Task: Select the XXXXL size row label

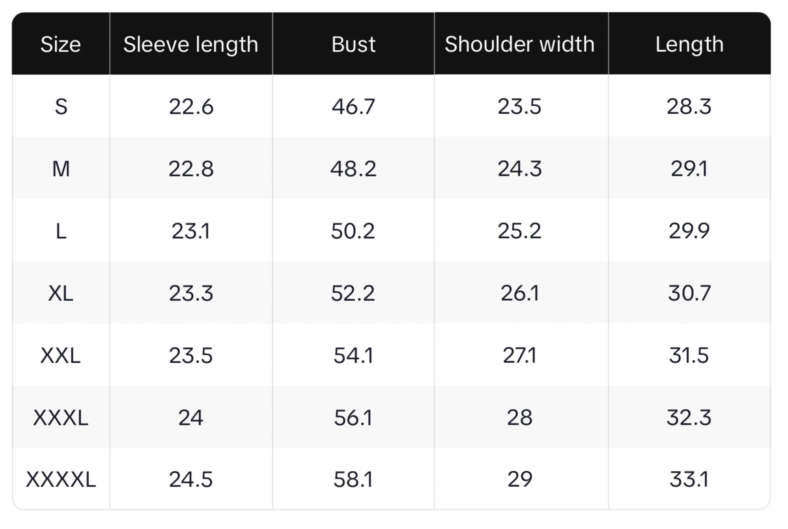Action: click(x=61, y=479)
